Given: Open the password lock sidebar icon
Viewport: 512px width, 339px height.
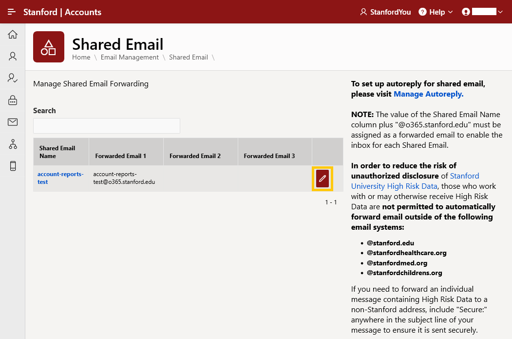Looking at the screenshot, I should [x=13, y=100].
